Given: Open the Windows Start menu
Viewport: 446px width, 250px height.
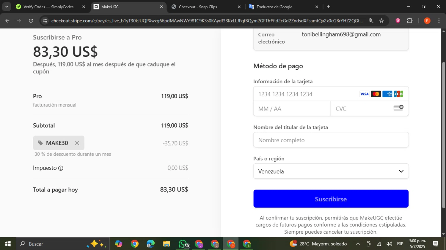Looking at the screenshot, I should (x=8, y=244).
